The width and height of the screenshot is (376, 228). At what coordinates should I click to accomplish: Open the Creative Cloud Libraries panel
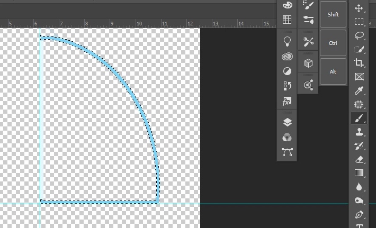pos(287,57)
